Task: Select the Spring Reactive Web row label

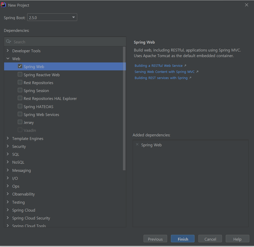Action: coord(42,75)
